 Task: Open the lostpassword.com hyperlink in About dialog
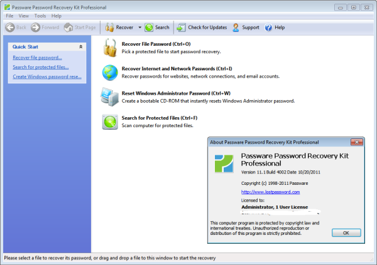tap(270, 192)
